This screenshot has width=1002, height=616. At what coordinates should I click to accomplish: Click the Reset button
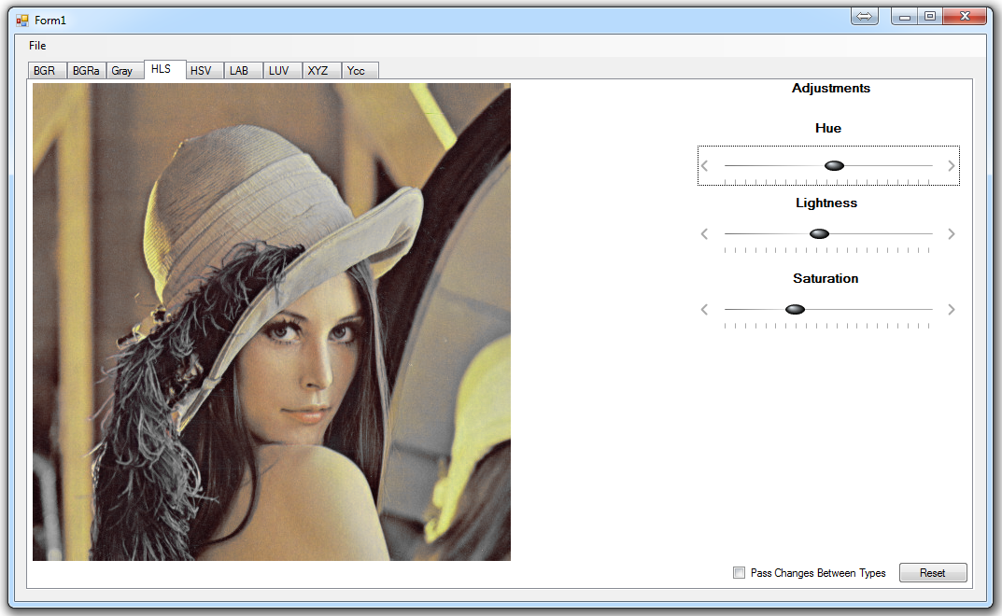[x=933, y=572]
